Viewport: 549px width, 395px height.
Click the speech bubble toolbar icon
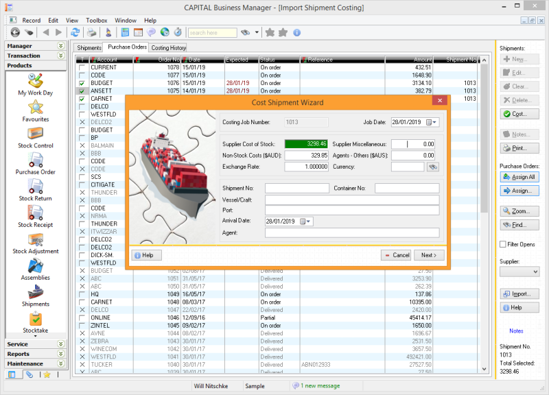tap(151, 32)
